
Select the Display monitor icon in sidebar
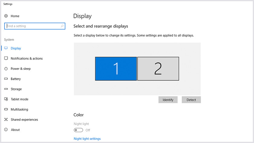[6, 48]
